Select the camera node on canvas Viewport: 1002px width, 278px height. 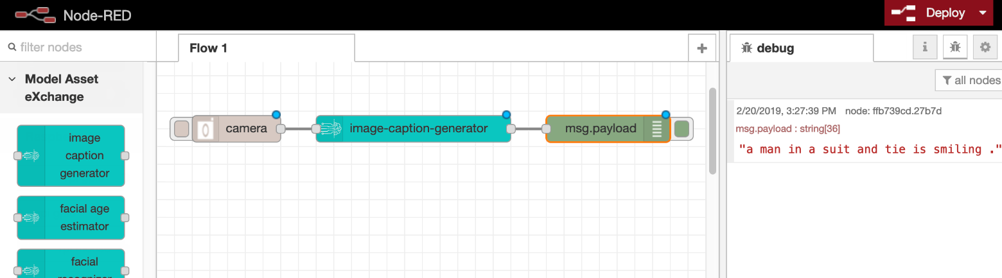pos(236,128)
